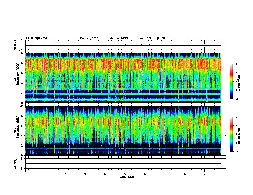Screen dimensions: 253x195
Task: Click the "4" kHz tick on ch.2 frequency axis
Action: [22, 136]
